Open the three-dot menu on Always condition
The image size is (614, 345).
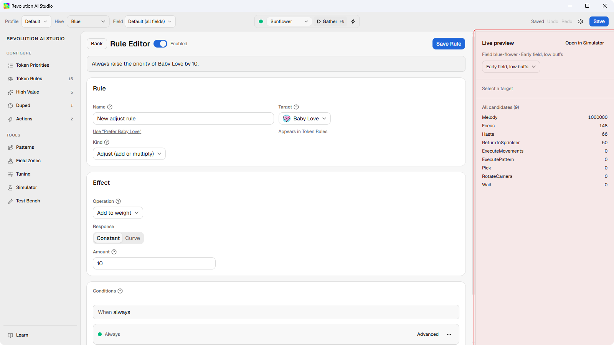coord(449,334)
